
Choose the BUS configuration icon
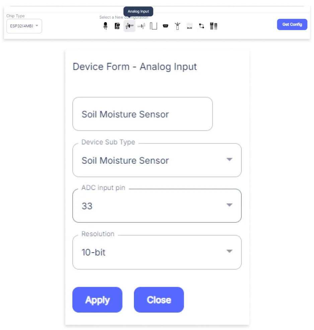pyautogui.click(x=189, y=26)
